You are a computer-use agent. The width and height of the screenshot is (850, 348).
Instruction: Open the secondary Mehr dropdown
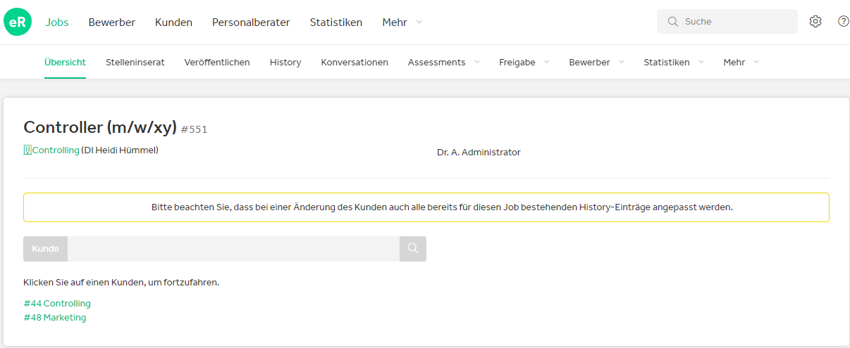(741, 62)
